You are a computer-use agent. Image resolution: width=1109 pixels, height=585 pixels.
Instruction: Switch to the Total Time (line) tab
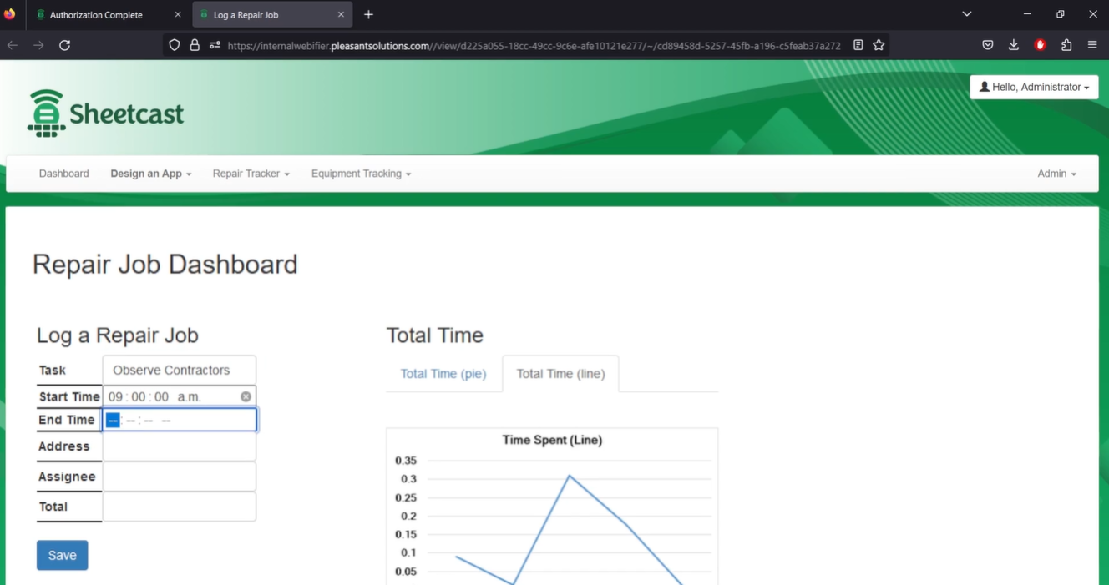560,373
